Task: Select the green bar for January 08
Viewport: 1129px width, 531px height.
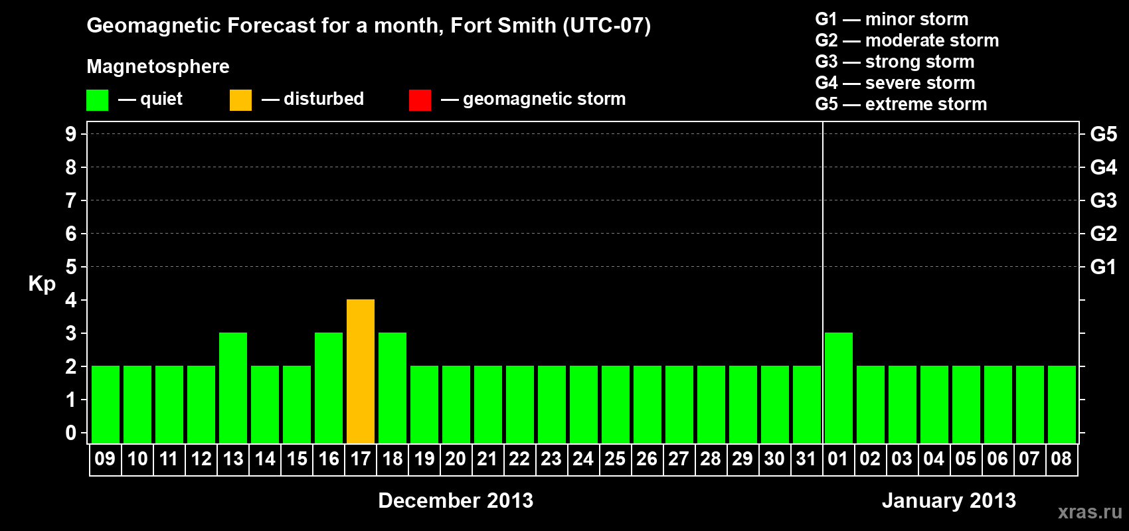Action: tap(1062, 404)
